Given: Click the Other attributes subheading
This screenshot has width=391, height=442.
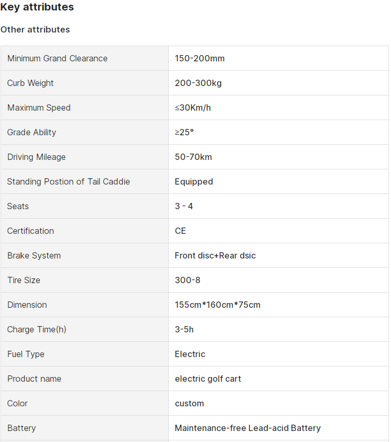Looking at the screenshot, I should [x=35, y=29].
